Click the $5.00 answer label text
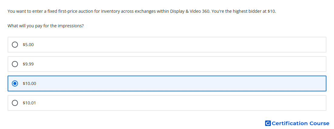This screenshot has height=129, width=334. (x=28, y=45)
